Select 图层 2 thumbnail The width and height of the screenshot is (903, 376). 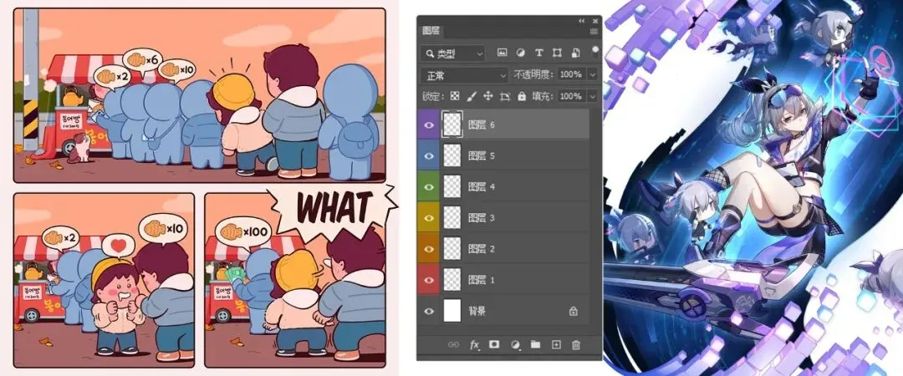click(452, 249)
